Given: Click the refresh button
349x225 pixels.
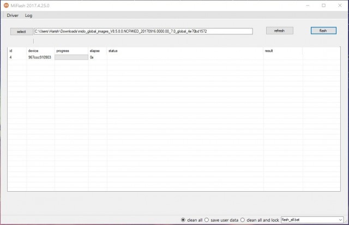Looking at the screenshot, I should (x=279, y=31).
